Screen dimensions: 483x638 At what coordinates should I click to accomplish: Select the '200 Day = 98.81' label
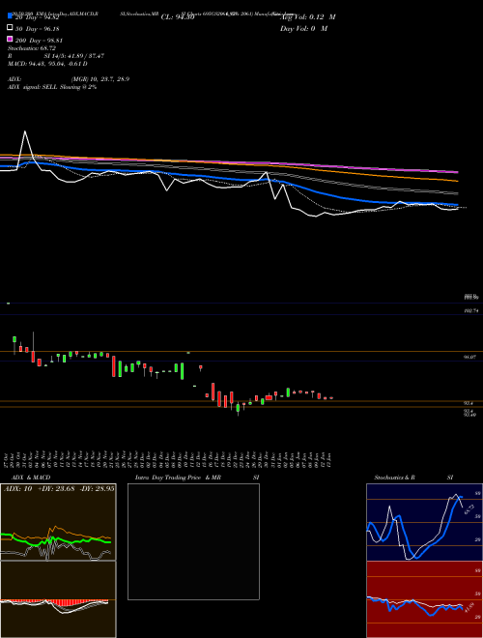point(39,41)
